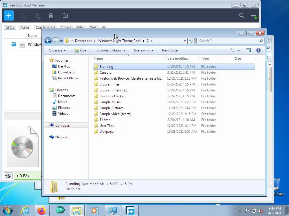Viewport: 289px width, 216px height.
Task: Add a new download with plus button
Action: (9, 16)
